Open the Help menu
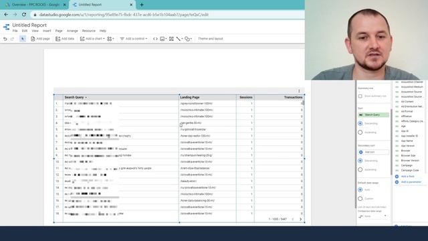Image resolution: width=428 pixels, height=241 pixels. tap(102, 31)
